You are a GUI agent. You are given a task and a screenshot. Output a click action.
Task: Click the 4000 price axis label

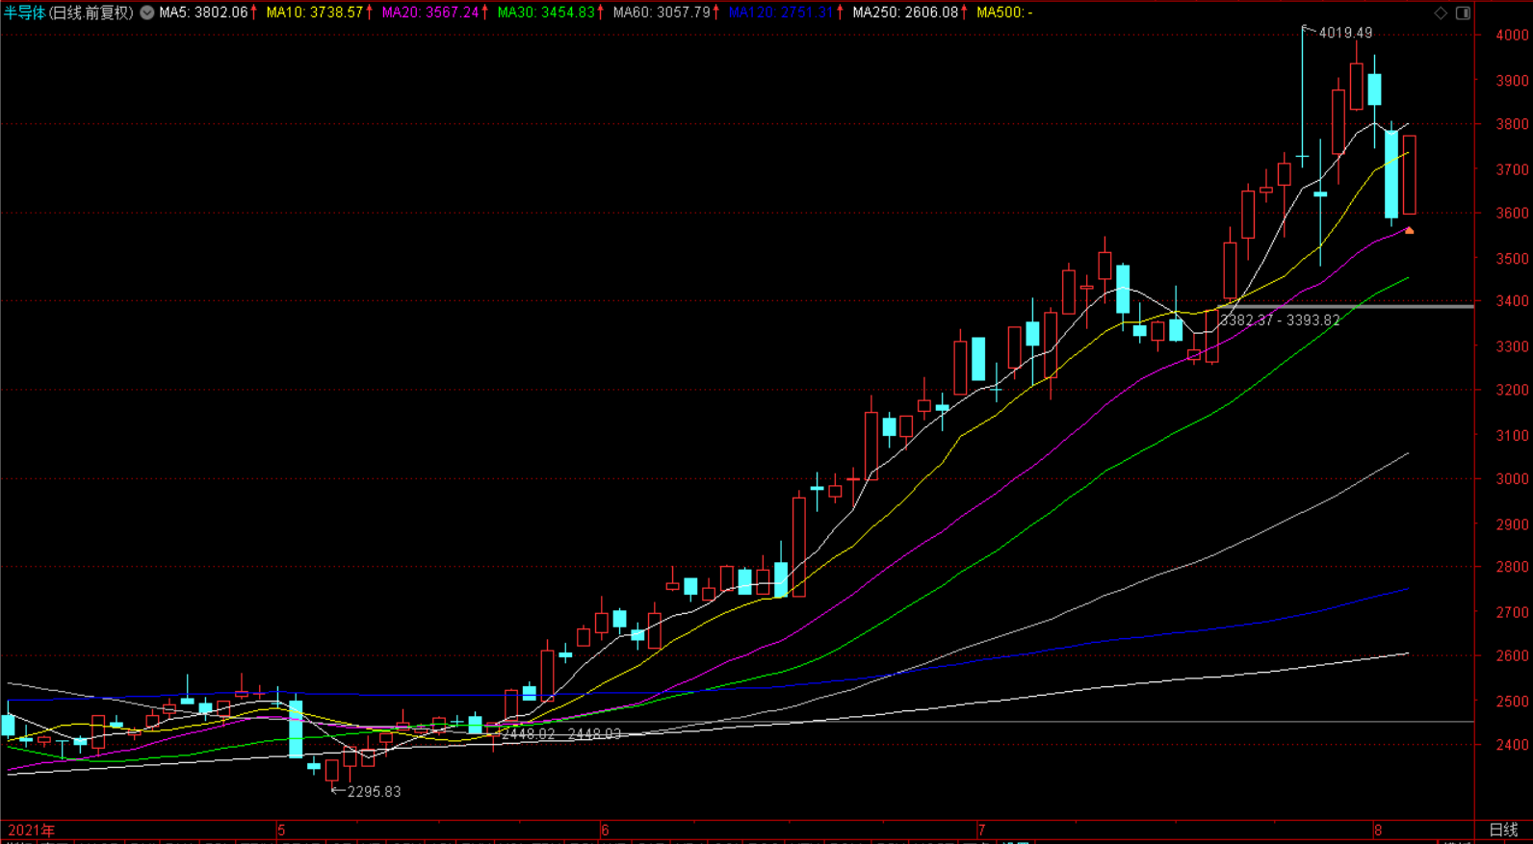tap(1512, 35)
